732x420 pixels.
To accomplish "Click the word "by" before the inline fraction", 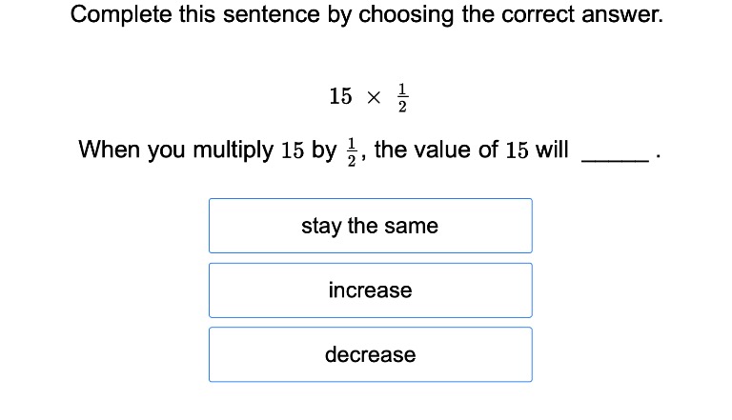I will pos(324,150).
